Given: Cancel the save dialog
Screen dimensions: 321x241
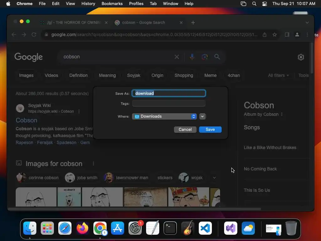Looking at the screenshot, I should 185,130.
